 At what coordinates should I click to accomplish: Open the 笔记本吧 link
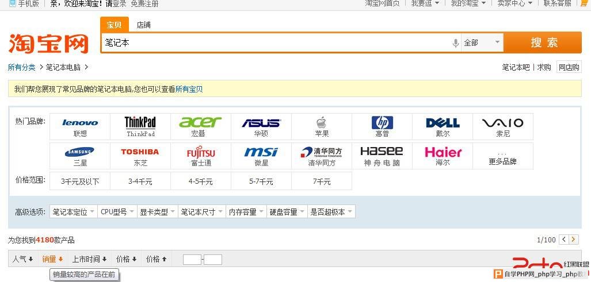pos(516,67)
